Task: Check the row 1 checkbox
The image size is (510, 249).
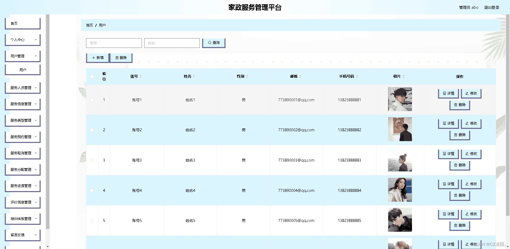Action: click(x=92, y=100)
